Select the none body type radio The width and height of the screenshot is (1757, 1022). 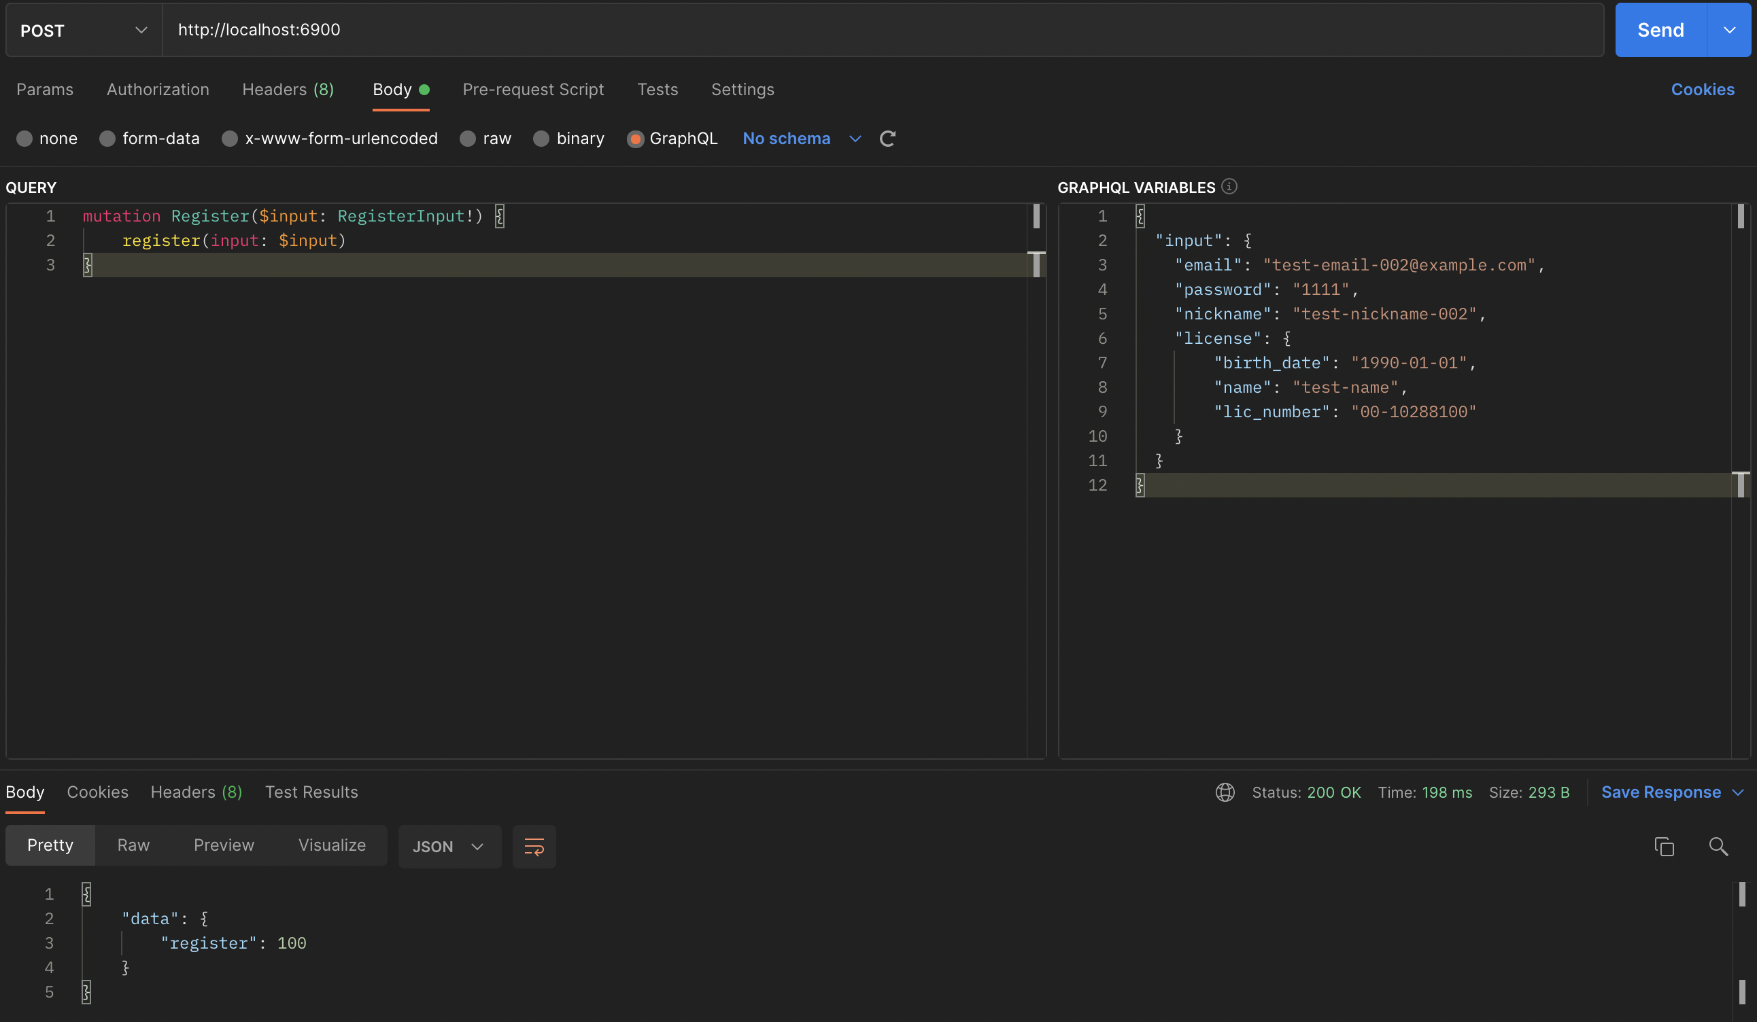pyautogui.click(x=24, y=139)
